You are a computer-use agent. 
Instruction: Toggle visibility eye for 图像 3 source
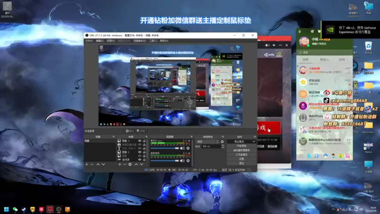pos(140,141)
